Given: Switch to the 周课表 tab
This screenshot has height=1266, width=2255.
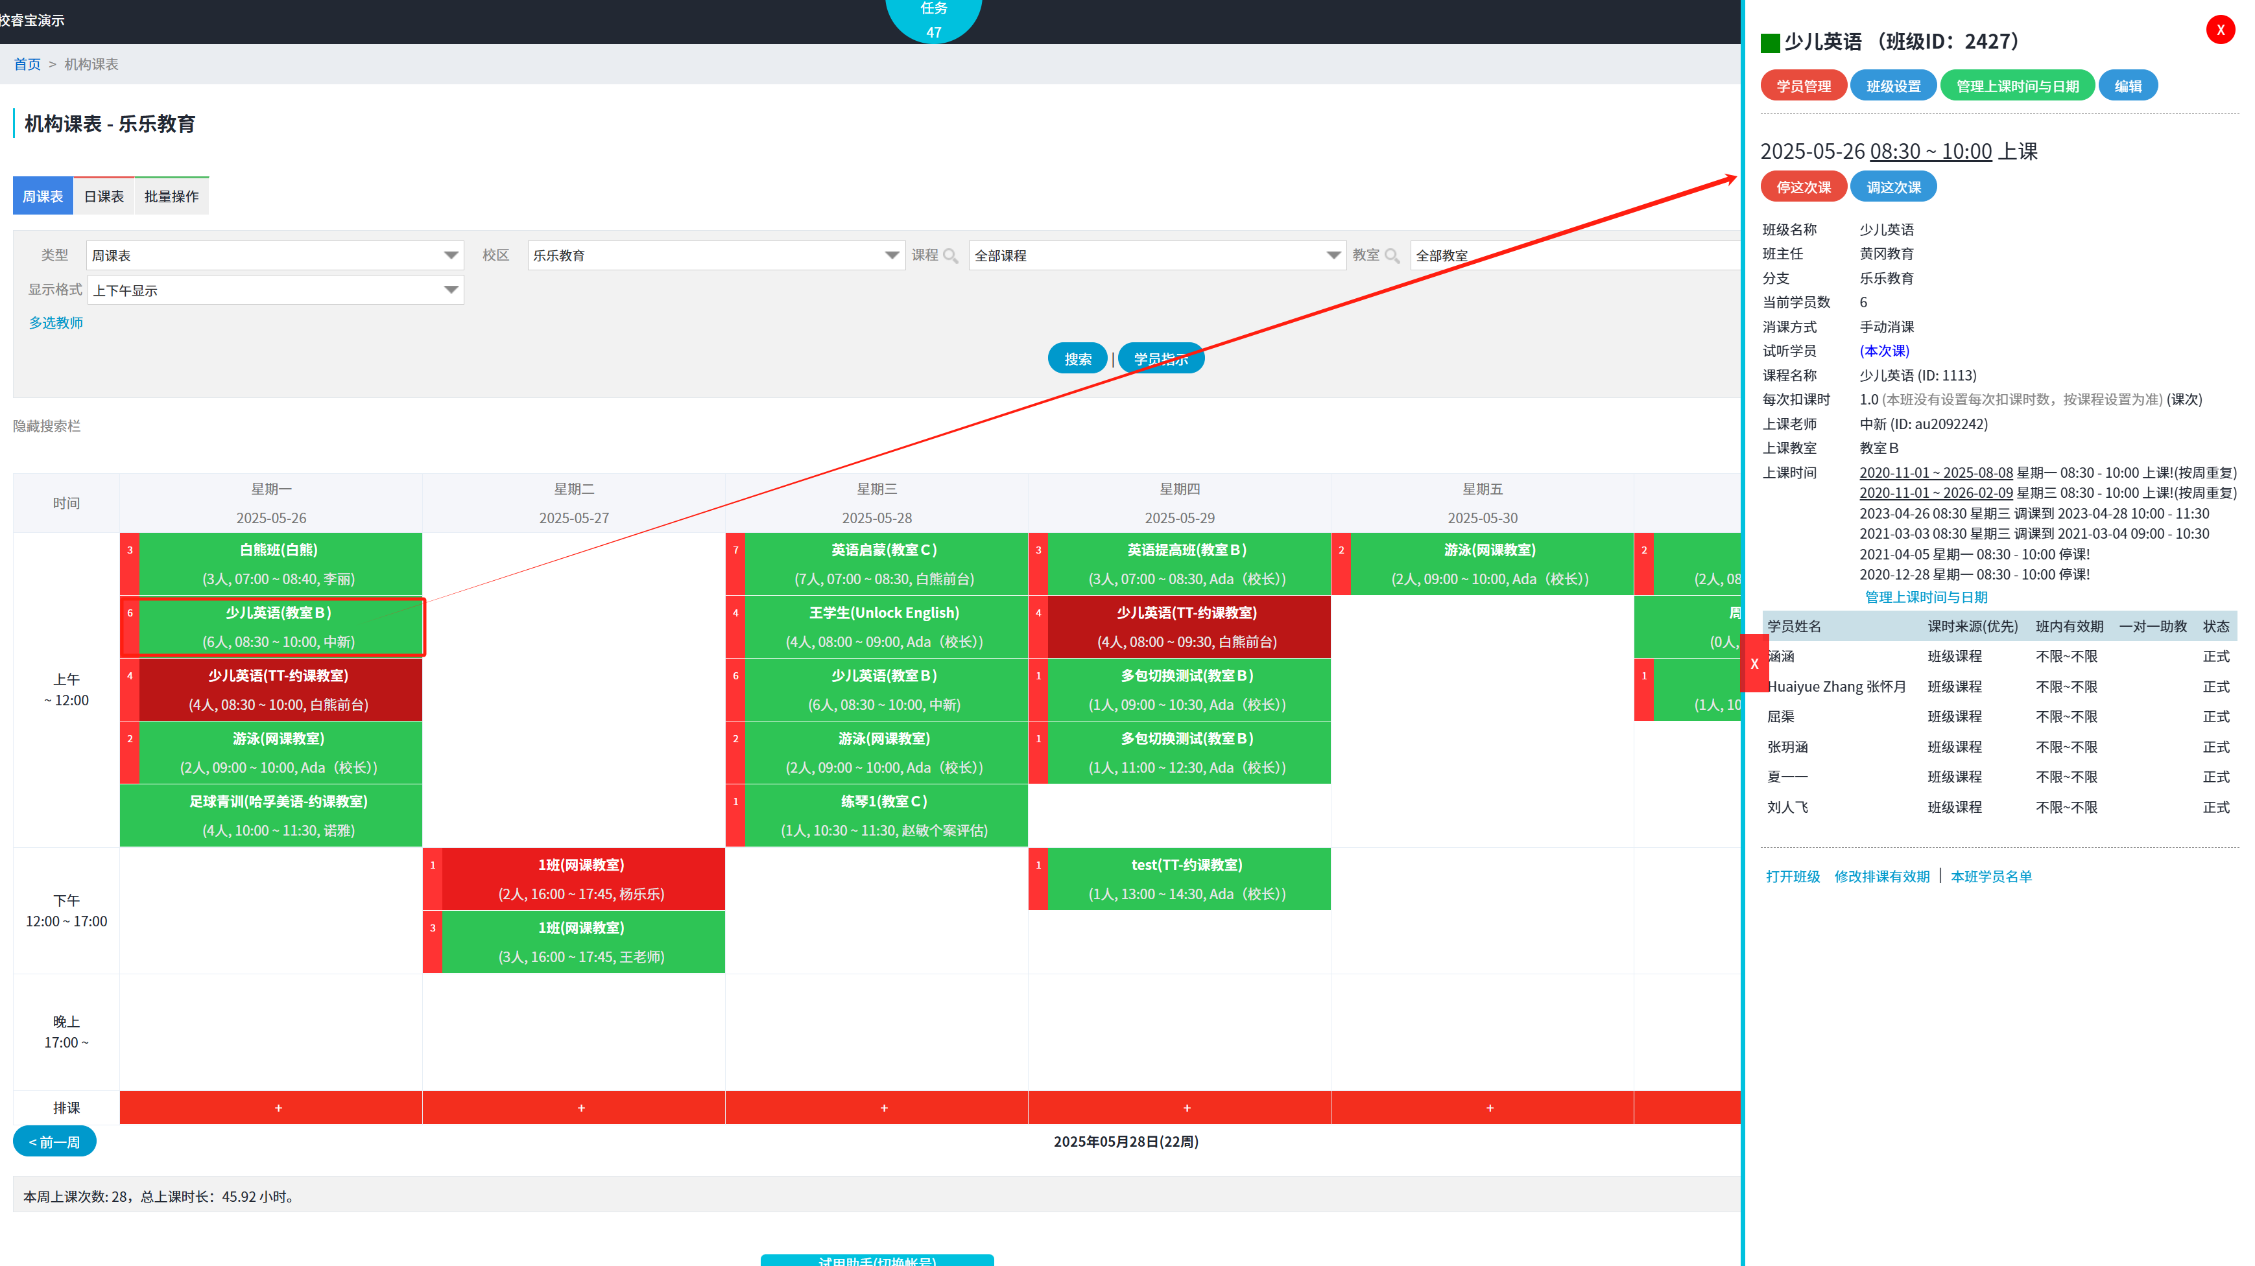Looking at the screenshot, I should coord(43,196).
